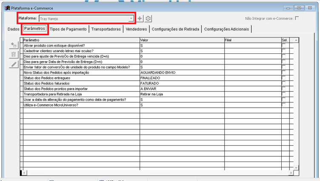Open the gear settings icon beside Plataforma
Screen dimensions: 320x181
coord(148,19)
